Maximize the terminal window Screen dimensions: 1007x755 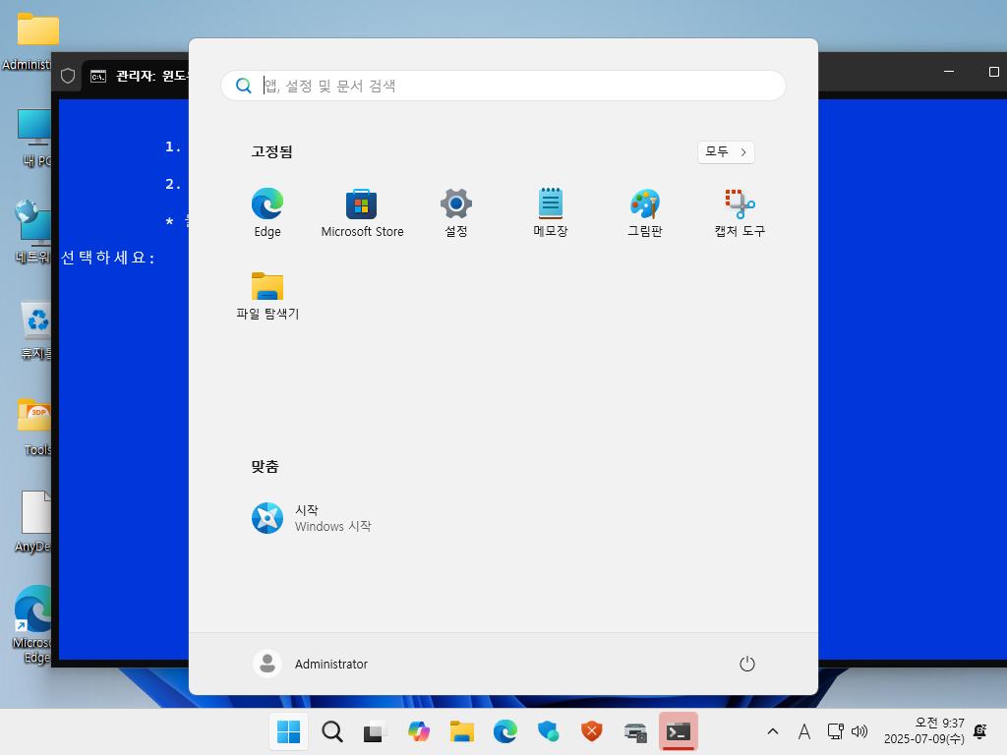point(993,71)
